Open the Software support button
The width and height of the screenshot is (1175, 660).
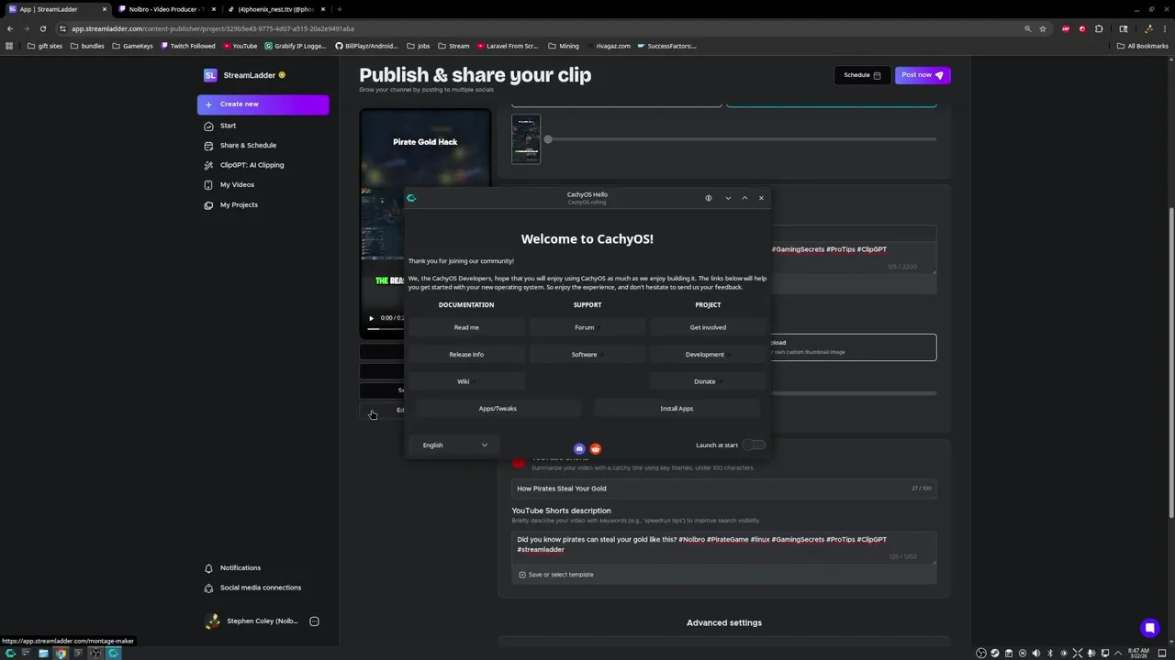(x=587, y=355)
